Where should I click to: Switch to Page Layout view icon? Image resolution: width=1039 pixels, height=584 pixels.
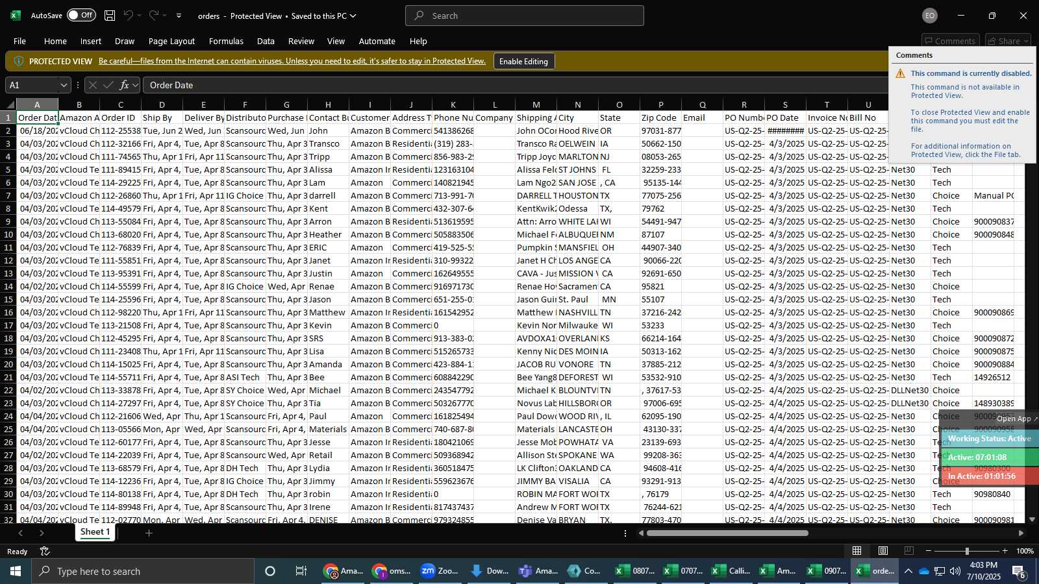[883, 551]
